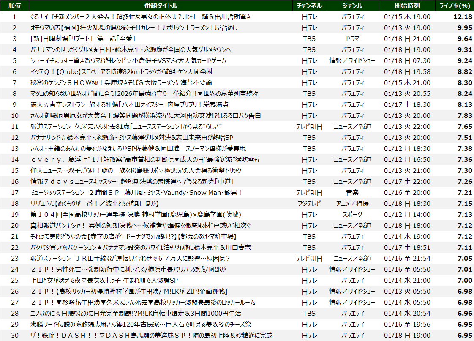This screenshot has width=474, height=341.
Task: Select the フジテレビ channel cell
Action: pyautogui.click(x=309, y=203)
